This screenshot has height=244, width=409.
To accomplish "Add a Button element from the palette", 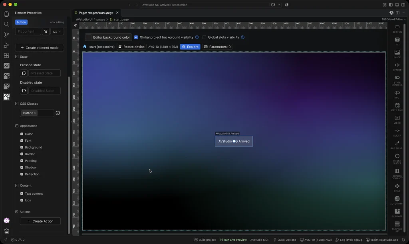I will tap(397, 29).
